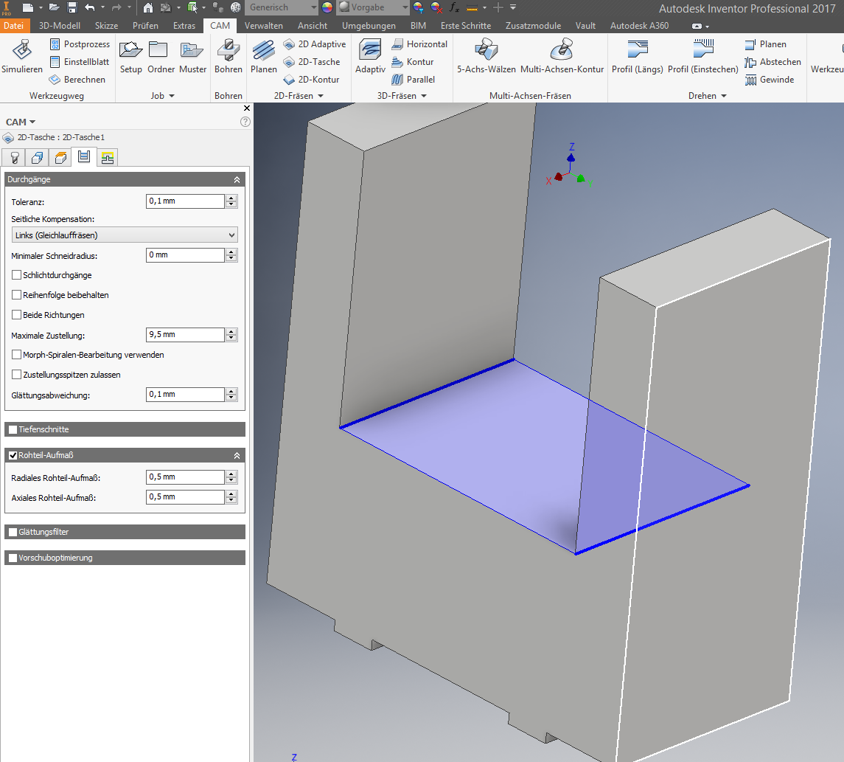The image size is (844, 762).
Task: Collapse the Durchgänge section
Action: 237,179
